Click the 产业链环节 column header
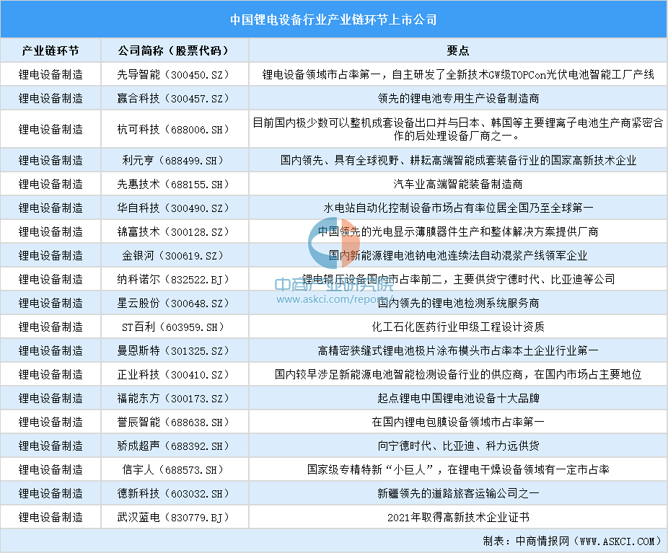The width and height of the screenshot is (668, 553). point(50,50)
